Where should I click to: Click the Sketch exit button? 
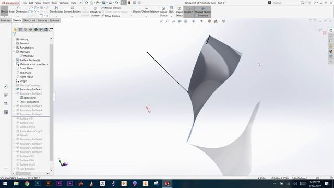[4, 10]
